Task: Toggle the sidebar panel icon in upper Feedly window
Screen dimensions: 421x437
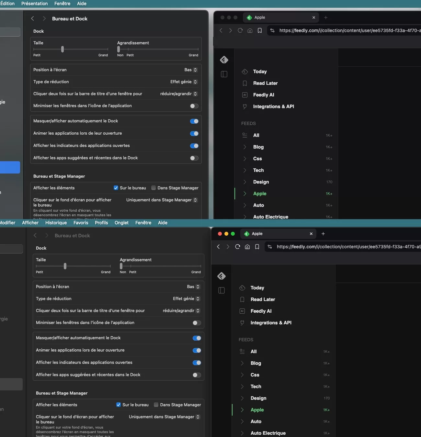Action: tap(224, 74)
